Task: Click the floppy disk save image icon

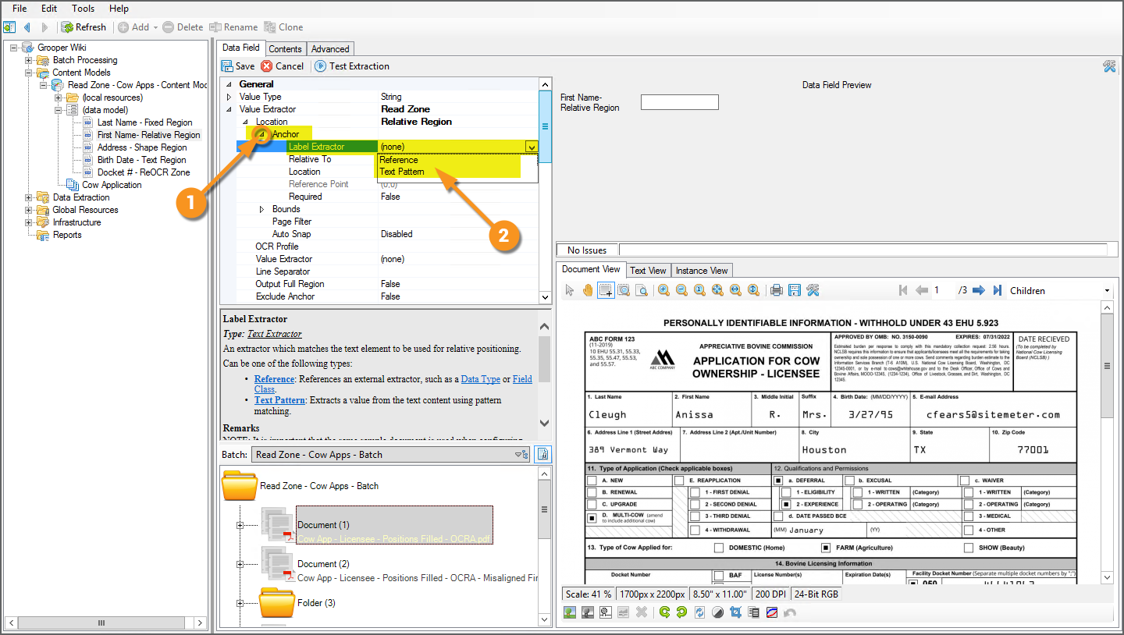Action: (x=795, y=290)
